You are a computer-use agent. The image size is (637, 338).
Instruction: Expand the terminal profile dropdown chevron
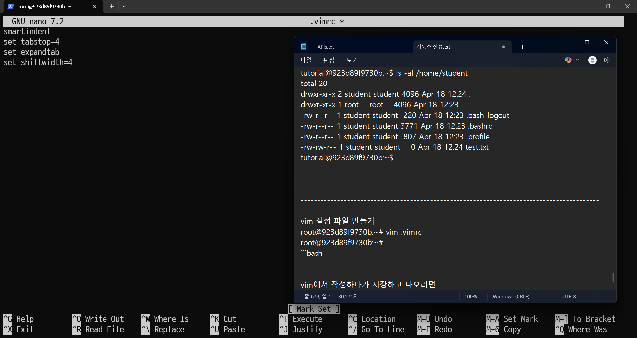124,6
